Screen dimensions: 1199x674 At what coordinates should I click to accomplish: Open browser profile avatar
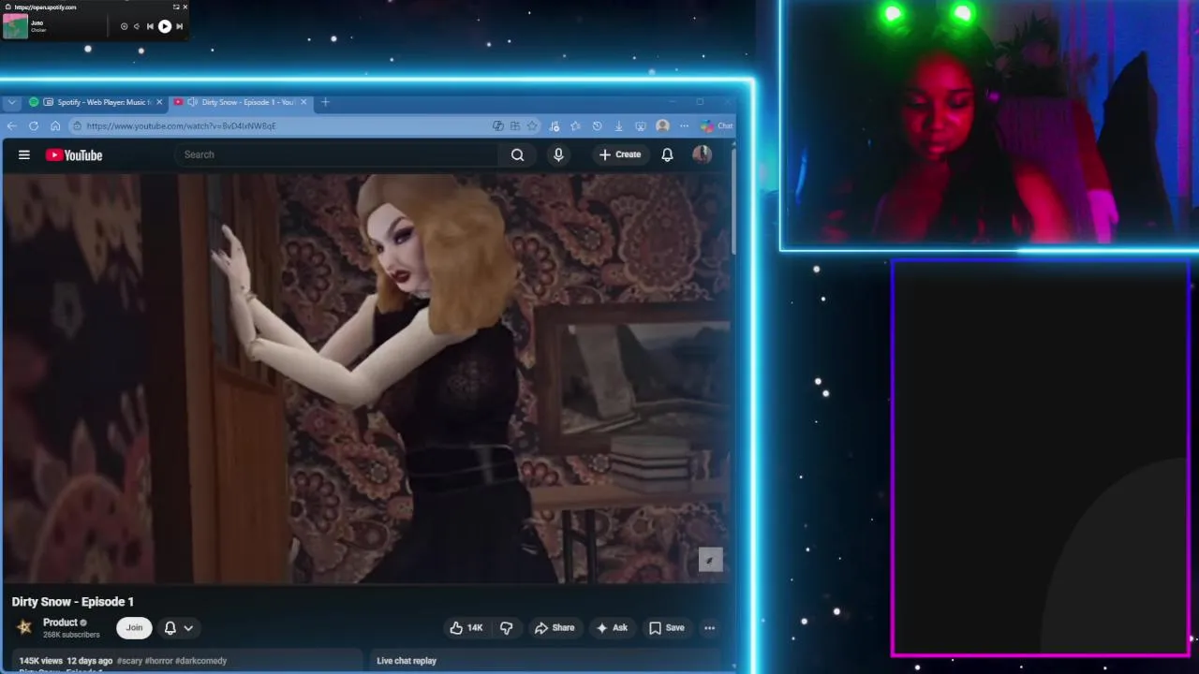coord(662,125)
